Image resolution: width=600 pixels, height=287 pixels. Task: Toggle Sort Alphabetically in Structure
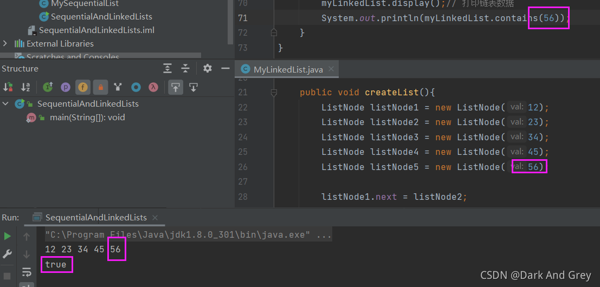pos(25,87)
